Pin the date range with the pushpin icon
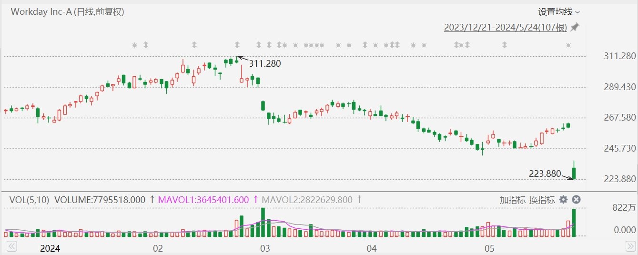Viewport: 638px width, 255px height. click(575, 27)
